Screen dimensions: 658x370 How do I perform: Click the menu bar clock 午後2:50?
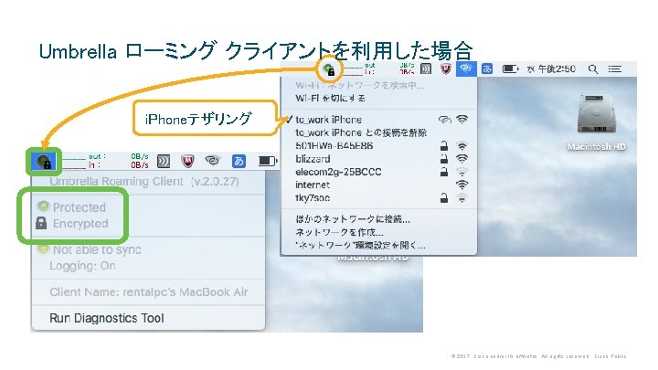(557, 69)
